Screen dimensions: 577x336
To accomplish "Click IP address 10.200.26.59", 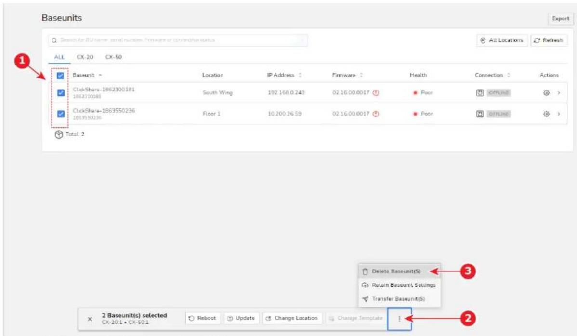I will point(285,114).
